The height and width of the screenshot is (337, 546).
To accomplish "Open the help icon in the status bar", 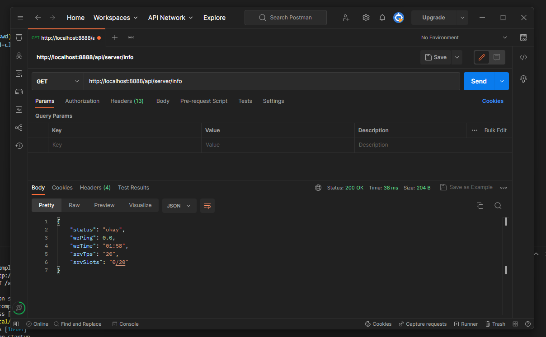I will 528,324.
